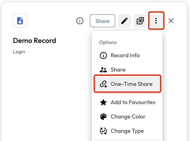Close the Demo Record panel
The height and width of the screenshot is (141, 190).
[171, 21]
